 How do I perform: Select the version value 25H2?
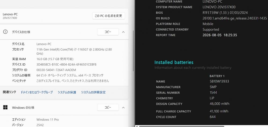point(40,125)
